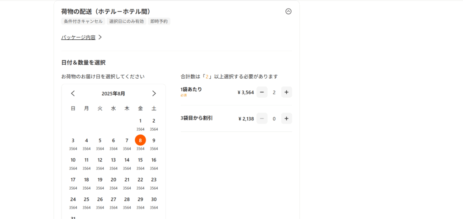Click the 条件付きキャンセル tag
The height and width of the screenshot is (219, 463).
coord(83,21)
